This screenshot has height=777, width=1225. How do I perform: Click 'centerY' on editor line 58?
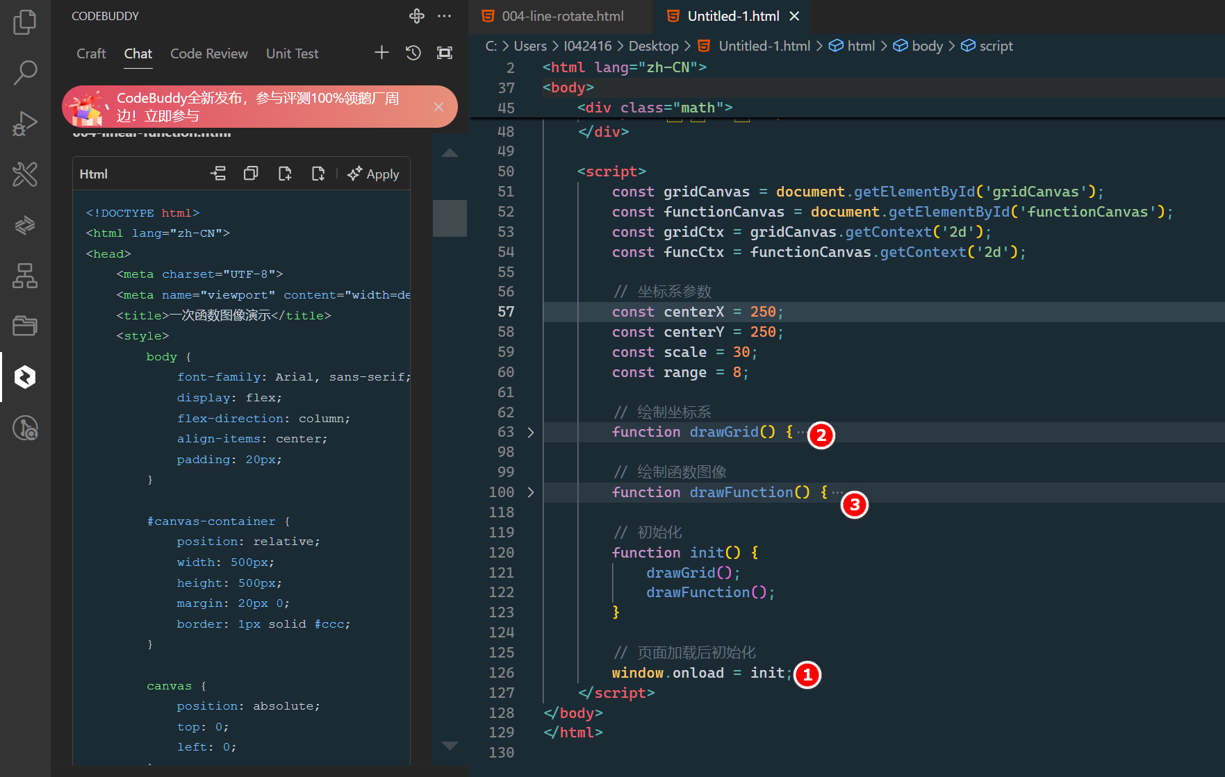coord(693,332)
